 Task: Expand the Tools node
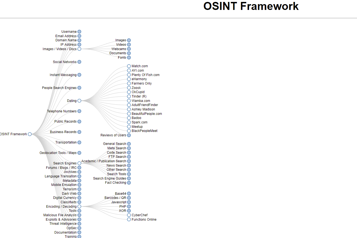[x=79, y=211]
